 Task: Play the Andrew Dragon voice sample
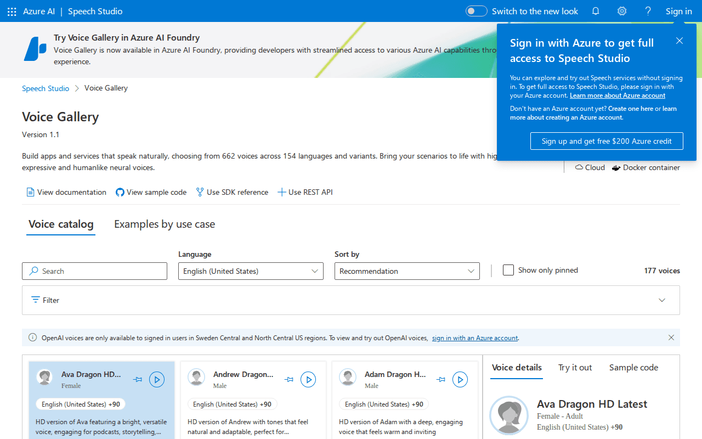(x=308, y=379)
